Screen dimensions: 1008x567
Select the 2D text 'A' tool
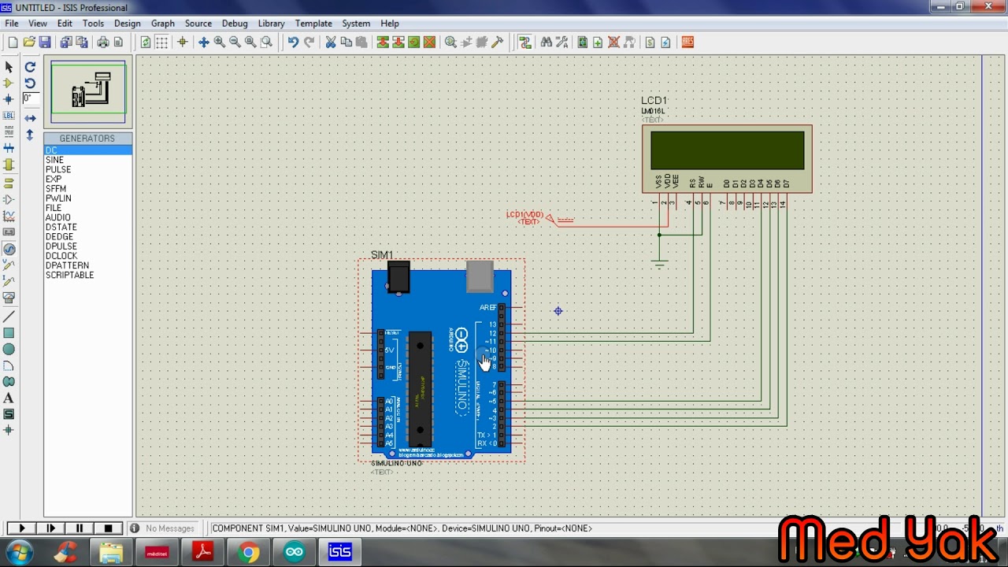(9, 398)
